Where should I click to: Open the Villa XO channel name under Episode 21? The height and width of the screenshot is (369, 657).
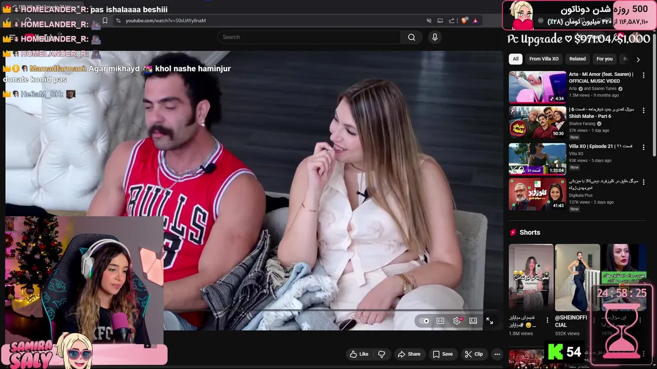pyautogui.click(x=576, y=154)
